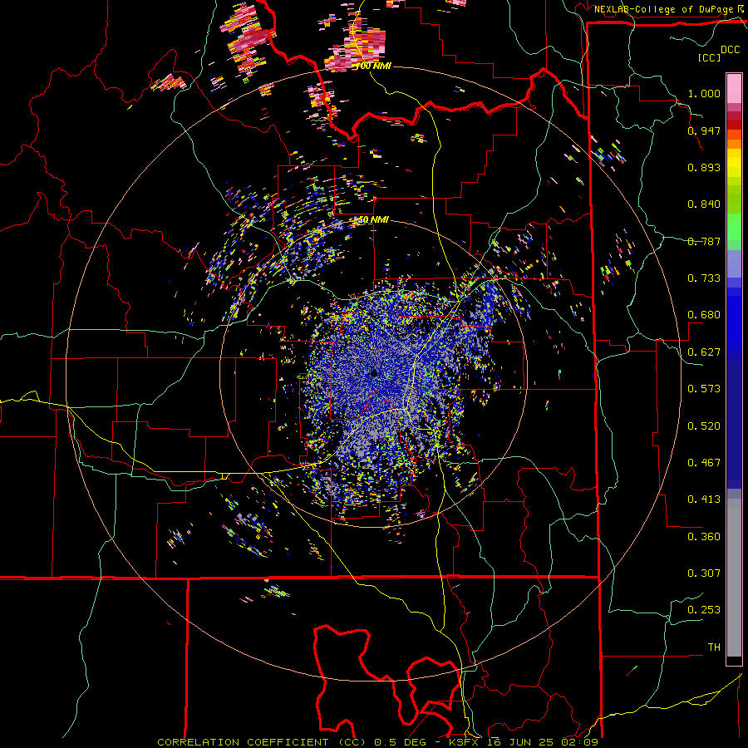Click the [CC] units label
Screen dimensions: 748x748
coord(710,57)
